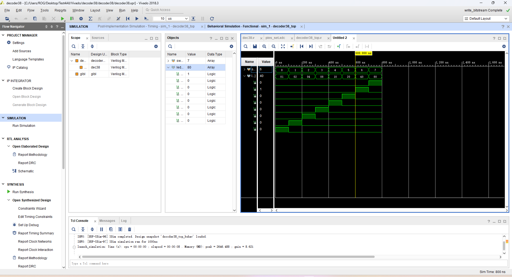
Task: Collapse the IP INTEGRATOR section
Action: point(3,81)
